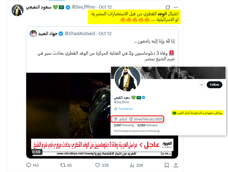
Task: Click the profile card's large avatar picture
Action: coord(127,79)
